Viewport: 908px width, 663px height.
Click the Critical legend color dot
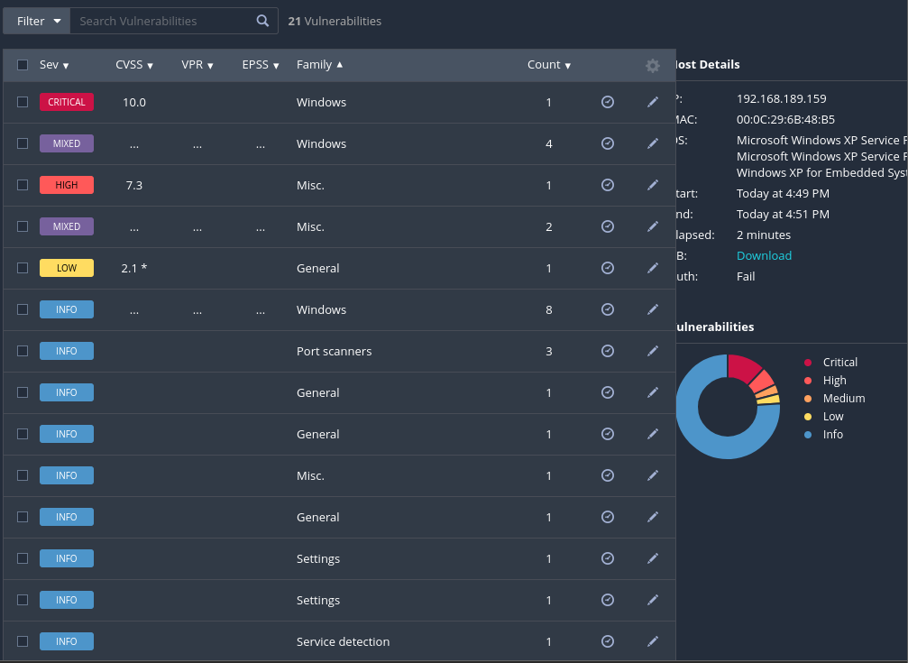[808, 363]
